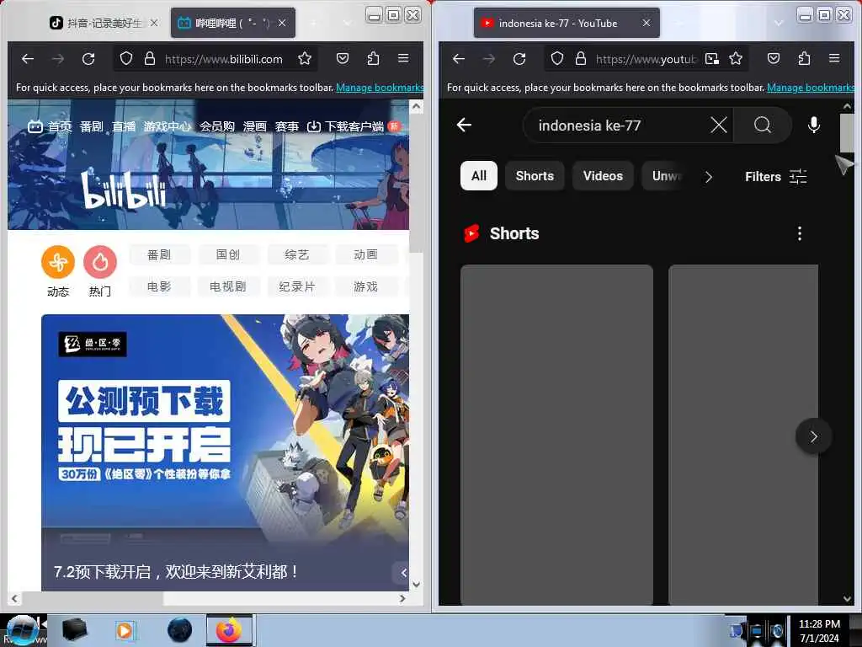The width and height of the screenshot is (862, 647).
Task: Start YouTube voice search with microphone
Action: click(814, 126)
